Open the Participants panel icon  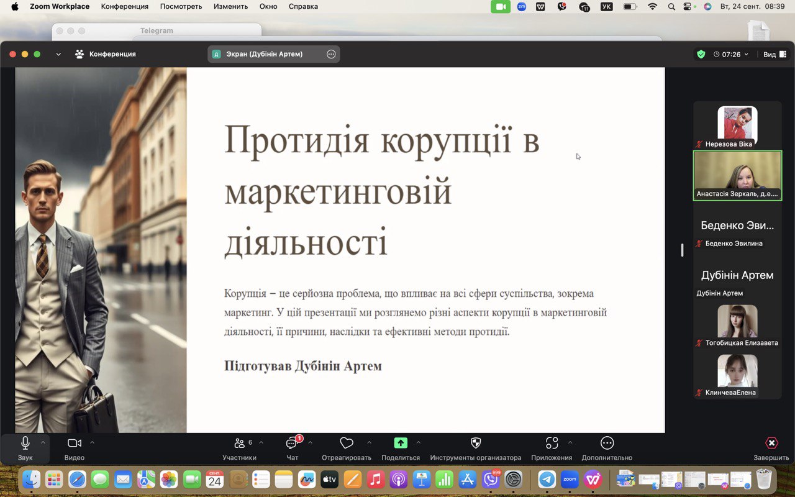click(x=239, y=444)
